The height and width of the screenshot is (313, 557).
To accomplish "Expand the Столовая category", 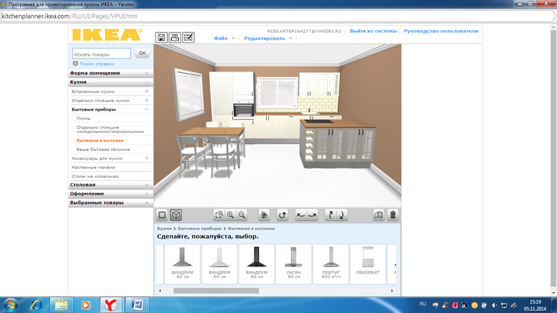I will 82,185.
